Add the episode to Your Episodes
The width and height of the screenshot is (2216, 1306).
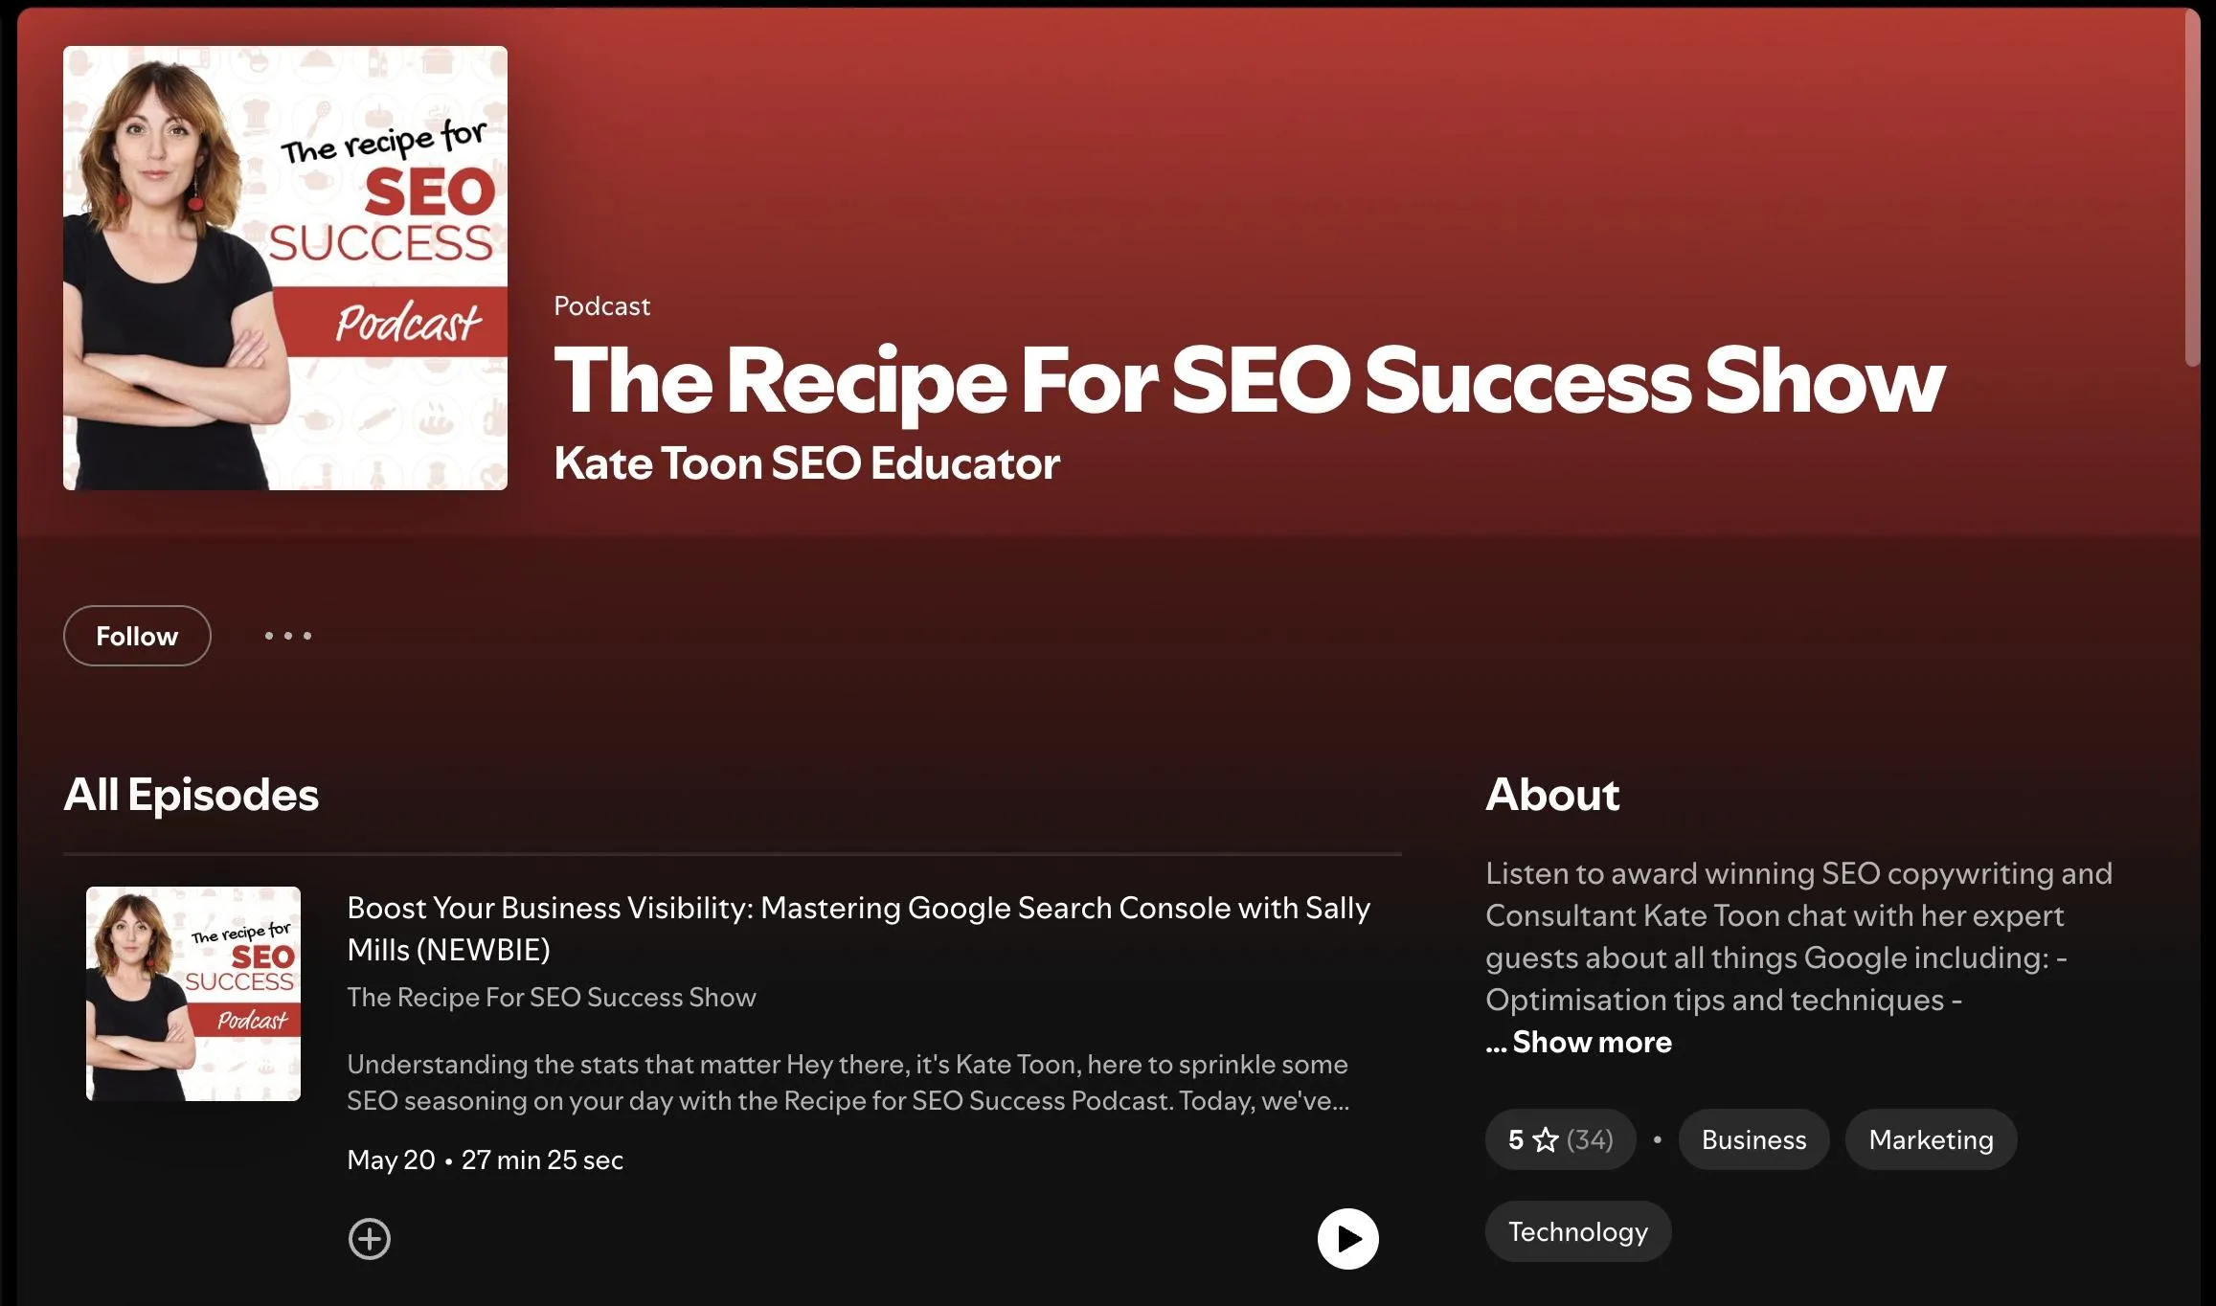point(370,1239)
